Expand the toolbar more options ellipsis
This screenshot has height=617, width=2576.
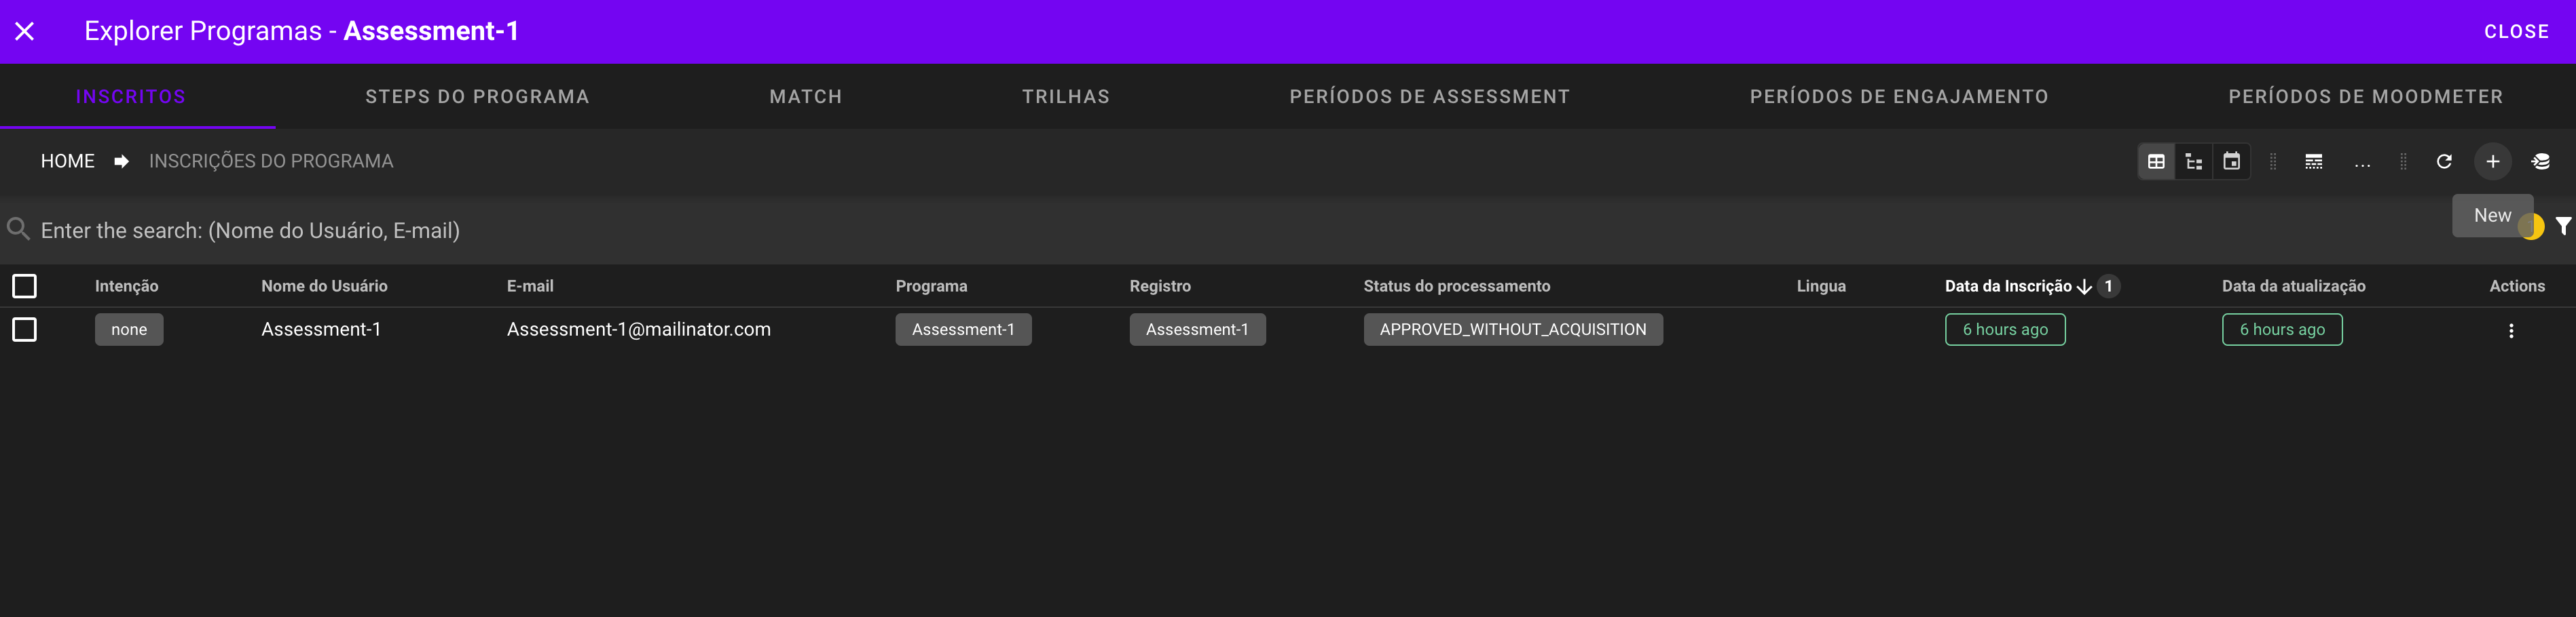click(x=2362, y=162)
